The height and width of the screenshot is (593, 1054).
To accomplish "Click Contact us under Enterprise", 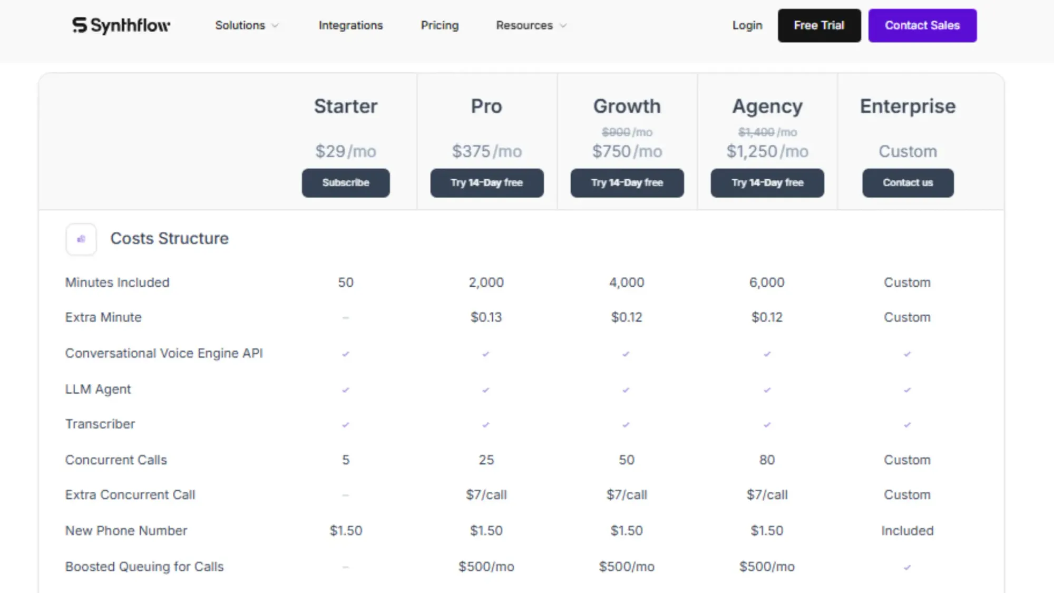I will coord(907,183).
